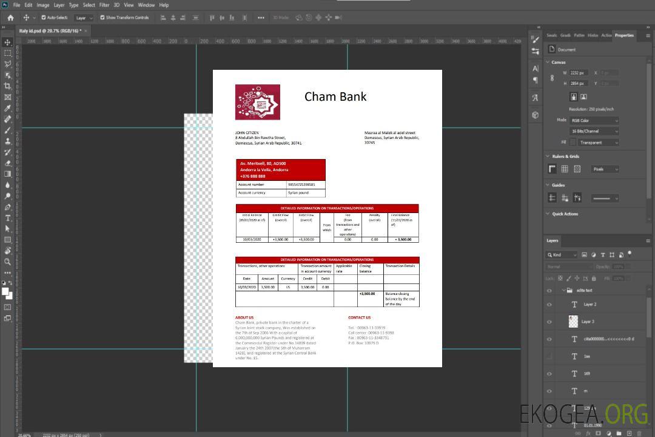Select the Crop tool
655x437 pixels.
pyautogui.click(x=7, y=86)
